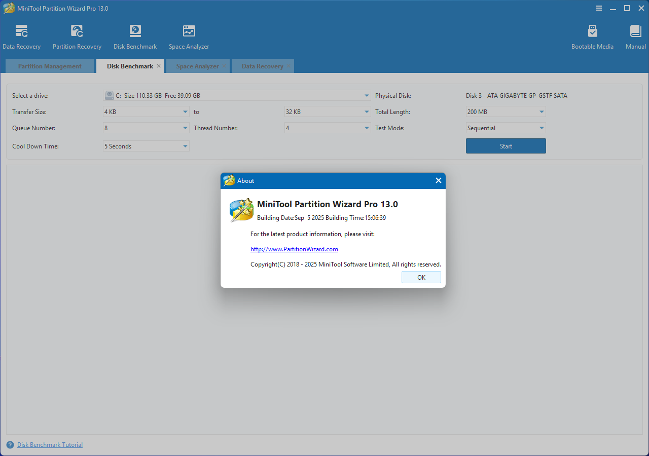Switch to the Space Analyzer tab
This screenshot has width=649, height=456.
pyautogui.click(x=198, y=66)
